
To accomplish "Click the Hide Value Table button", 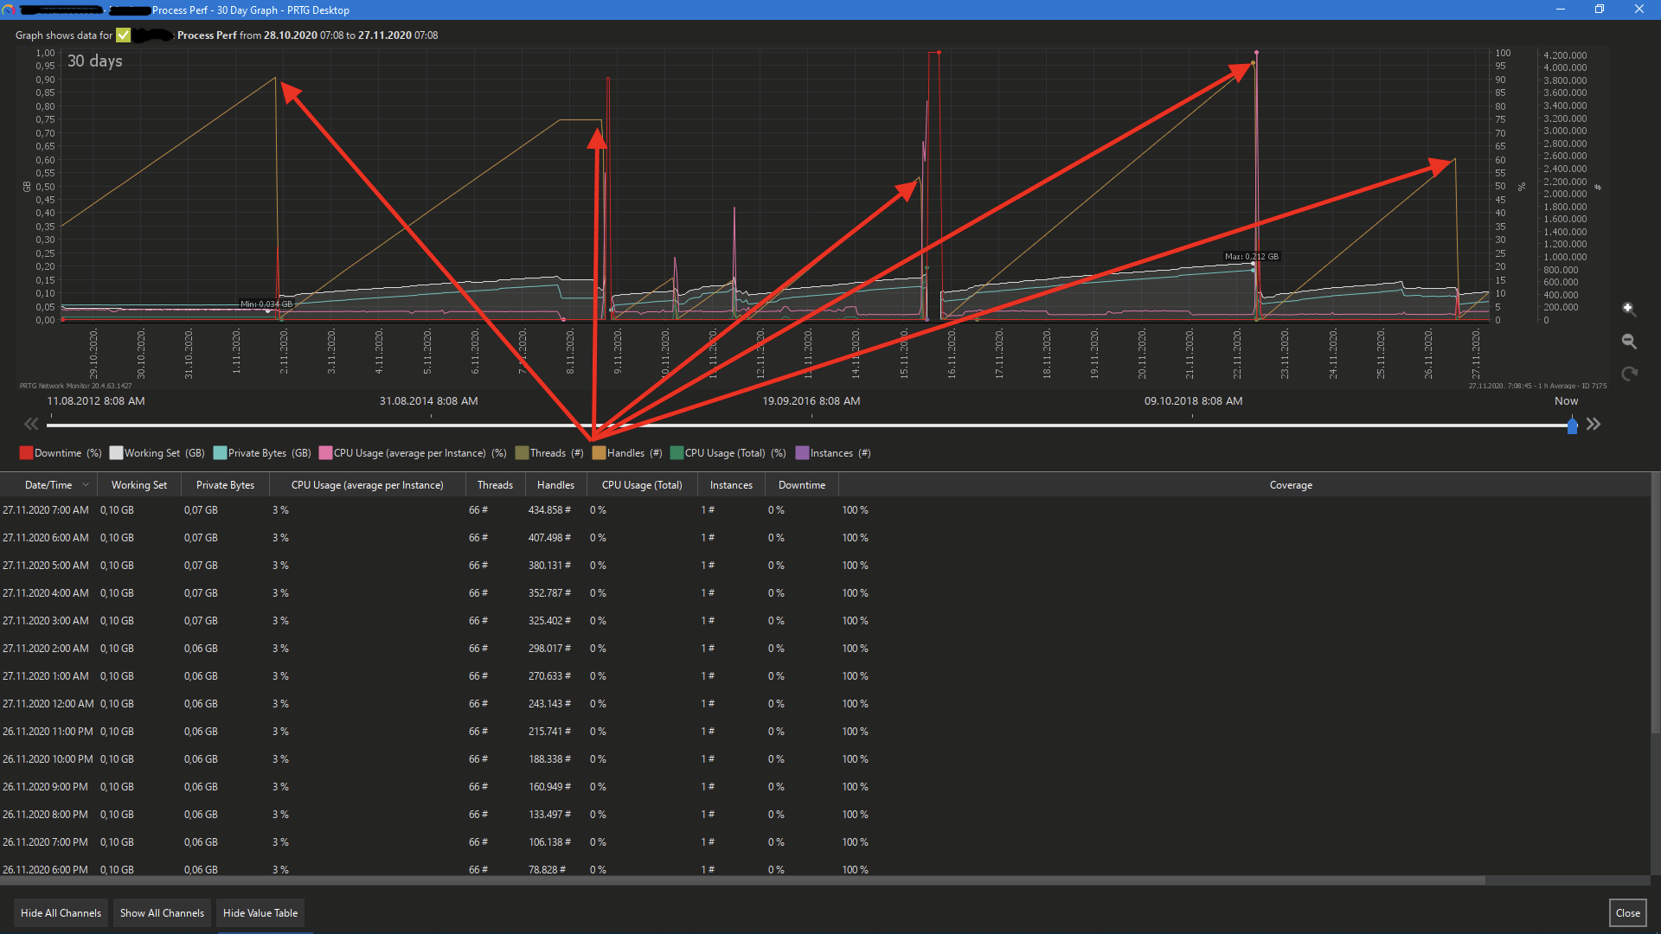I will coord(260,913).
